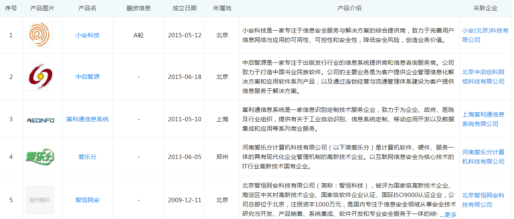Open related company 北京中启创科网络科技有限公司

483,77
